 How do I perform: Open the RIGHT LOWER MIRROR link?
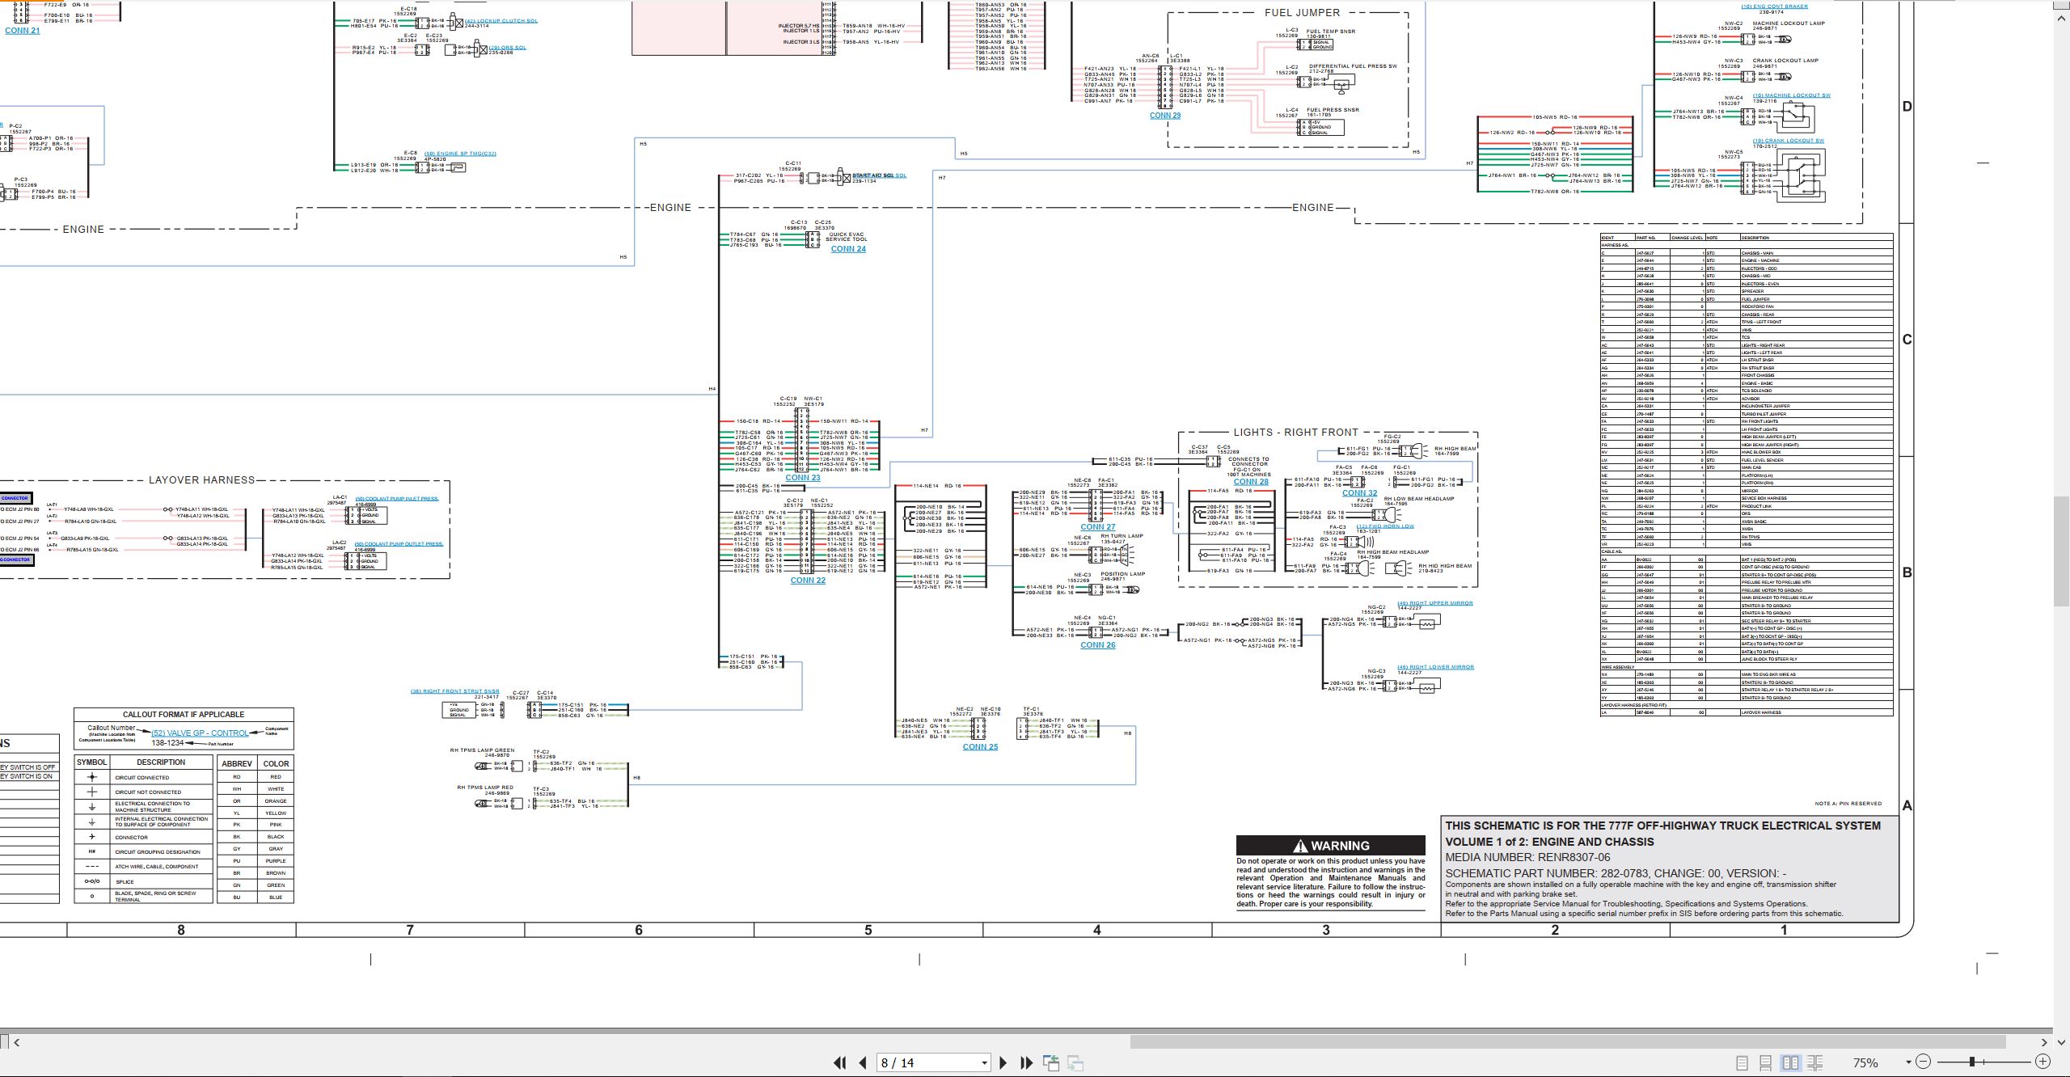click(1435, 667)
